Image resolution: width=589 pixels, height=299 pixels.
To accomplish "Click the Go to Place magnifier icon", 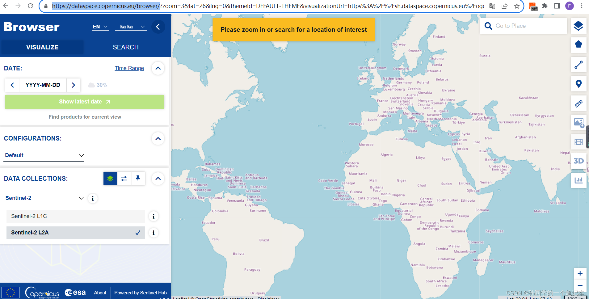I will pyautogui.click(x=488, y=26).
